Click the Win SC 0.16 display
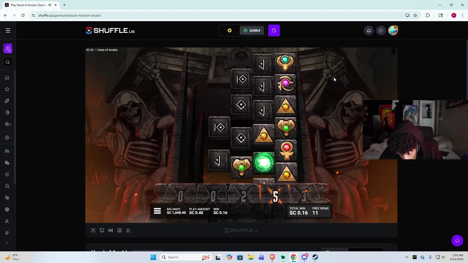This screenshot has width=468, height=263. [220, 211]
